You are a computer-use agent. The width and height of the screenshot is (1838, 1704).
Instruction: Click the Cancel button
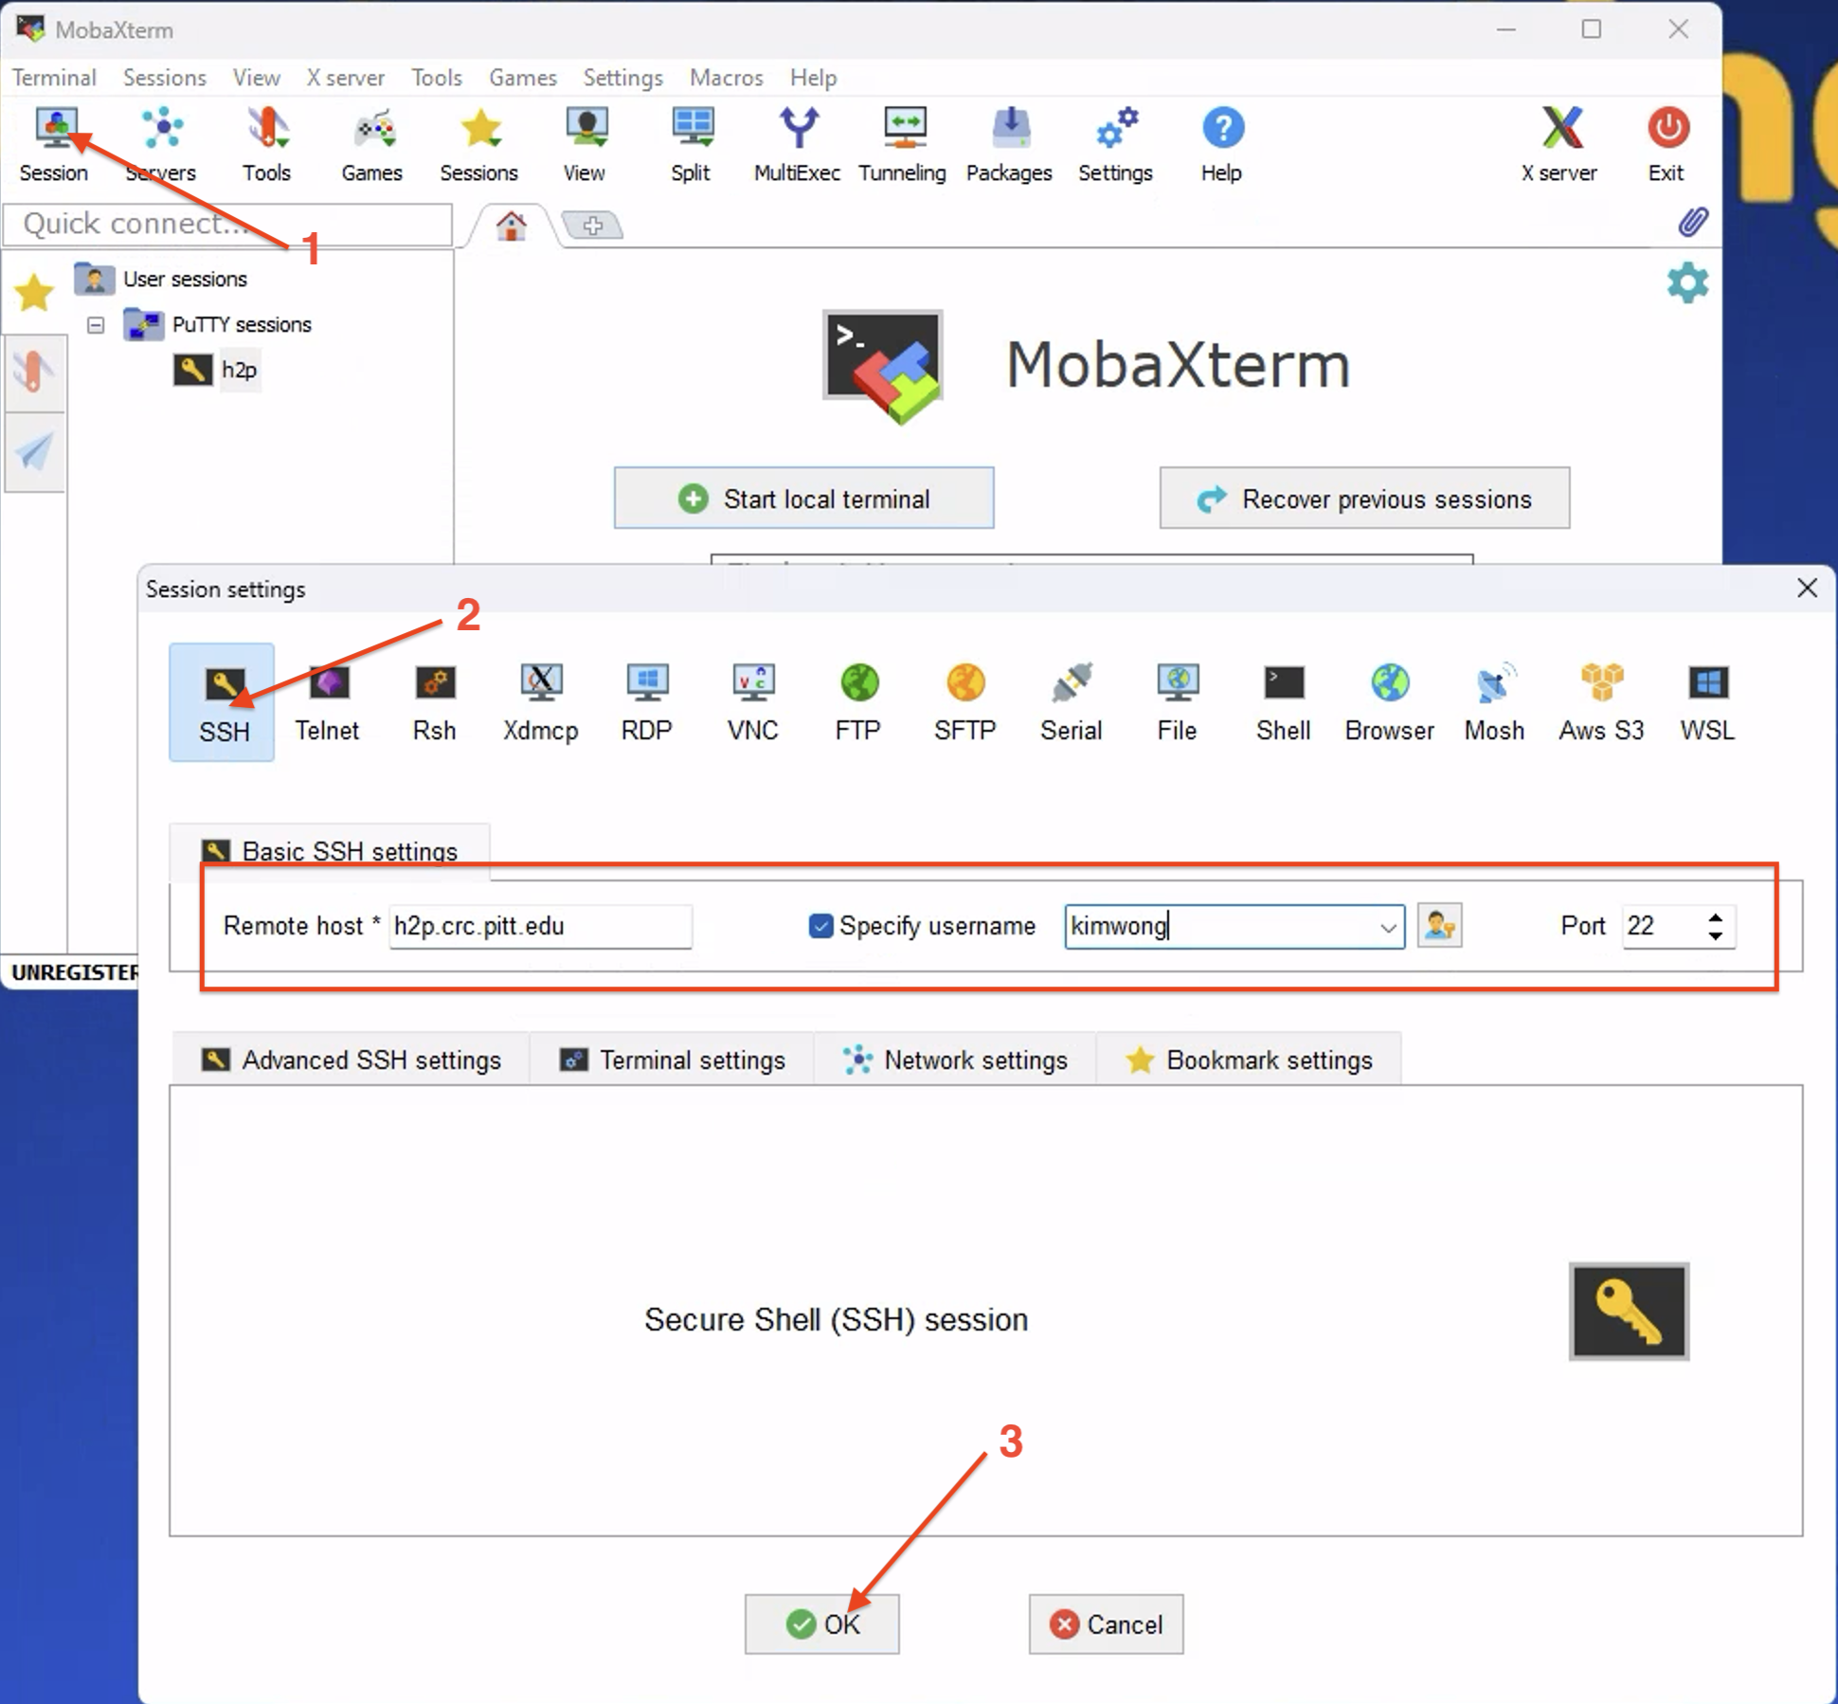pos(1106,1624)
